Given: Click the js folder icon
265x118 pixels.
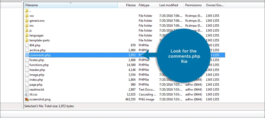Looking at the screenshot, I should coord(27,31).
